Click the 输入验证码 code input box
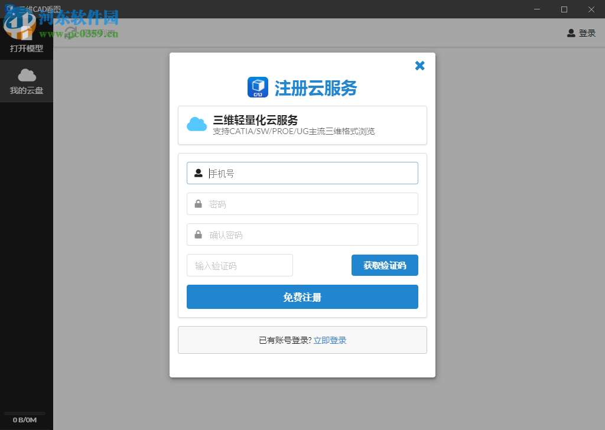The image size is (605, 430). point(239,265)
